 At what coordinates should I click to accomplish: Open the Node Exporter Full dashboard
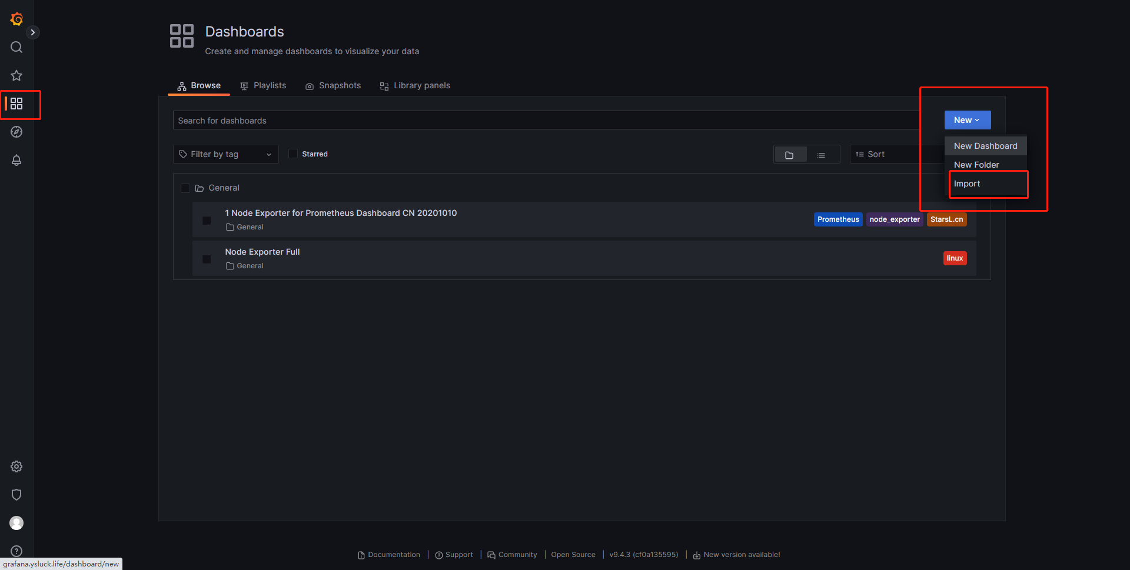point(262,252)
